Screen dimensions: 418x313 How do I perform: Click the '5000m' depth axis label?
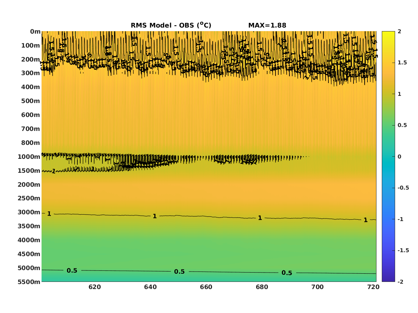[x=29, y=268]
